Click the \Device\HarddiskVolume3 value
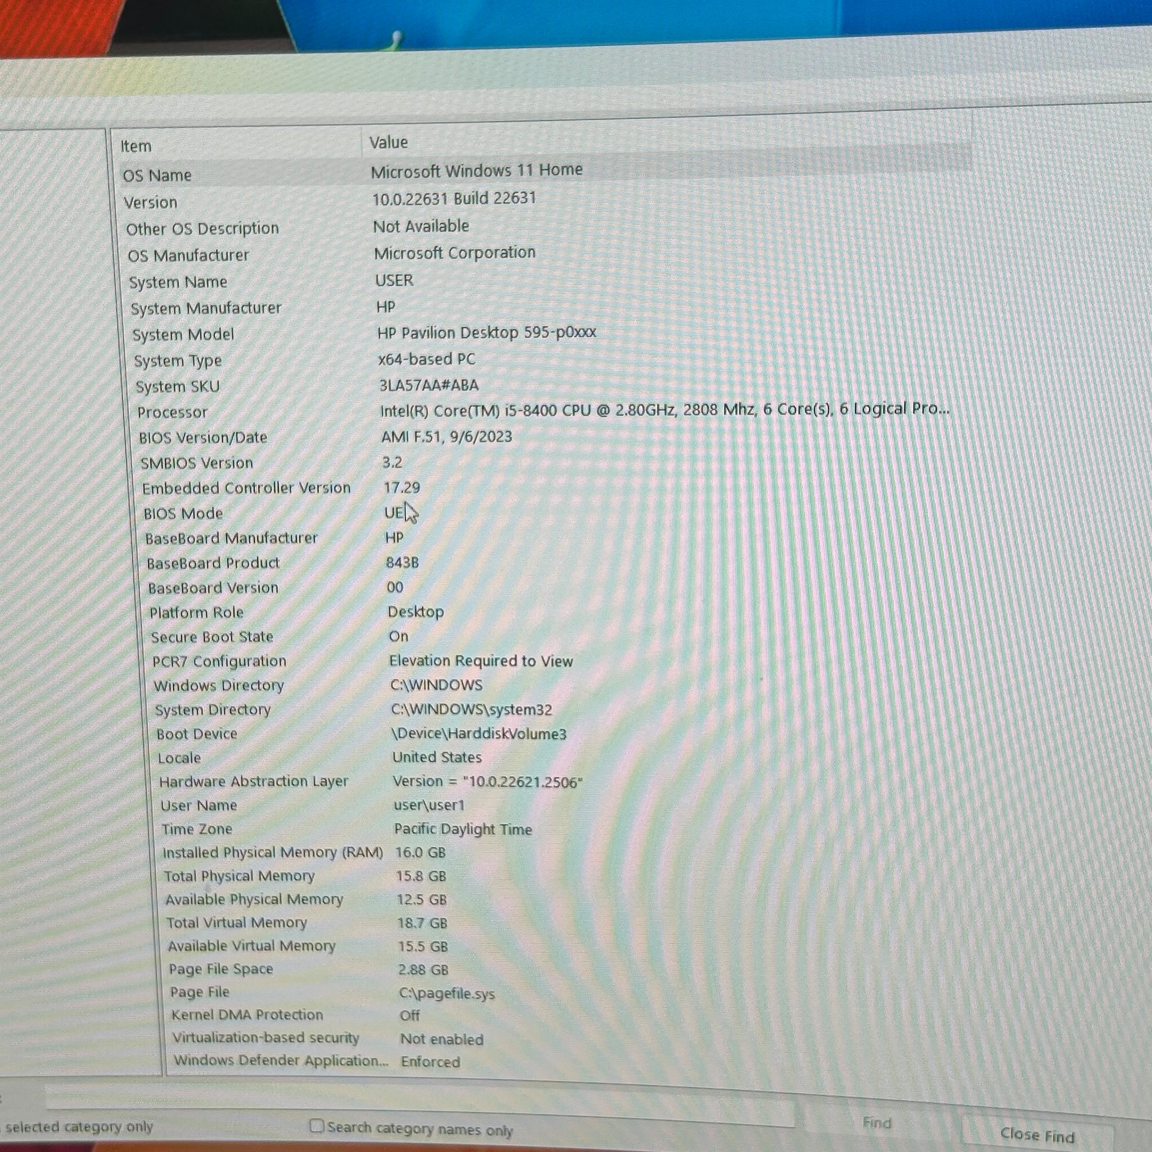The width and height of the screenshot is (1152, 1152). [479, 733]
